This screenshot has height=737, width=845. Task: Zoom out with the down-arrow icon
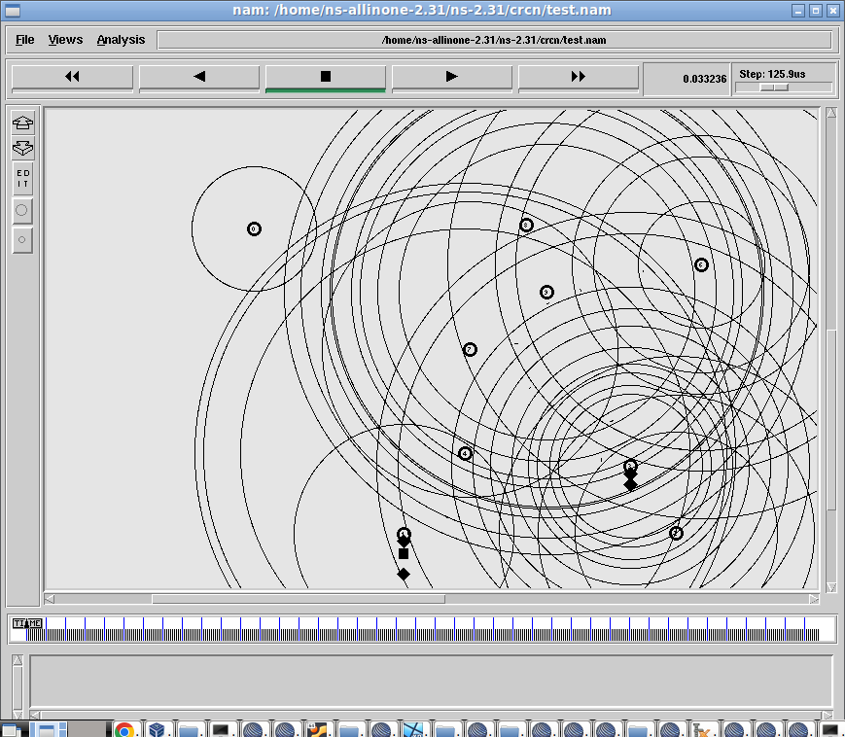[x=22, y=148]
